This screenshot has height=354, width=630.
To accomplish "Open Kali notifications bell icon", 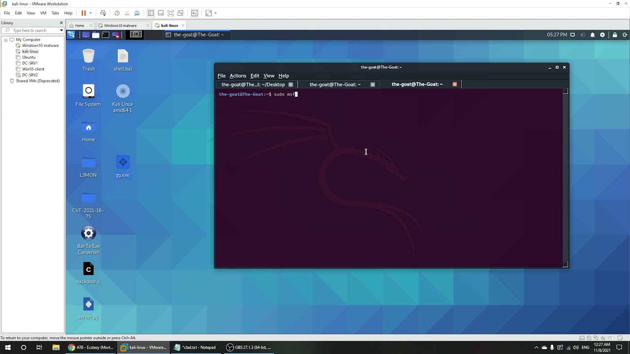I will [x=593, y=35].
